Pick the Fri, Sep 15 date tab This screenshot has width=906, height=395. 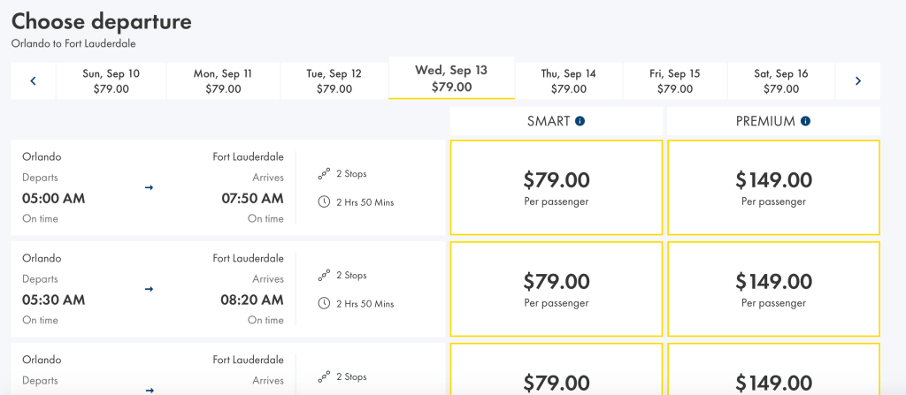tap(675, 81)
